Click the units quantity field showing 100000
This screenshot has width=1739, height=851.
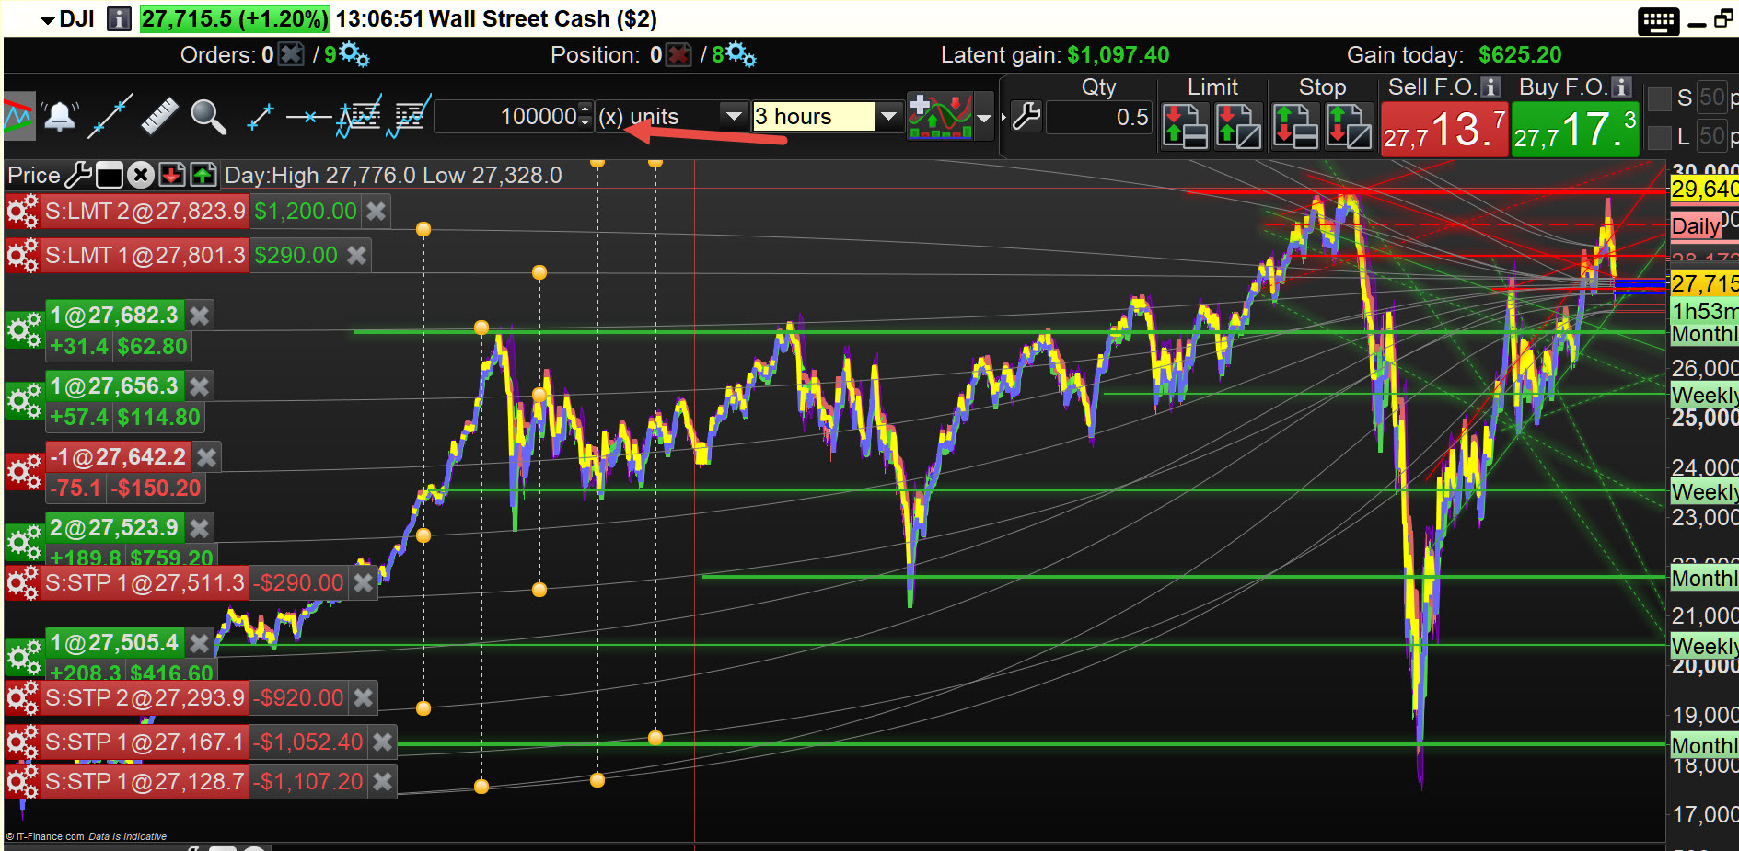coord(506,117)
